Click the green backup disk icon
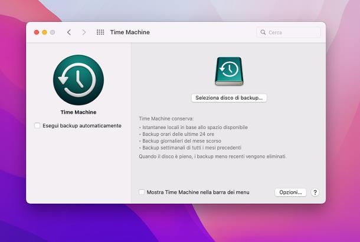The width and height of the screenshot is (360, 242). pos(229,71)
